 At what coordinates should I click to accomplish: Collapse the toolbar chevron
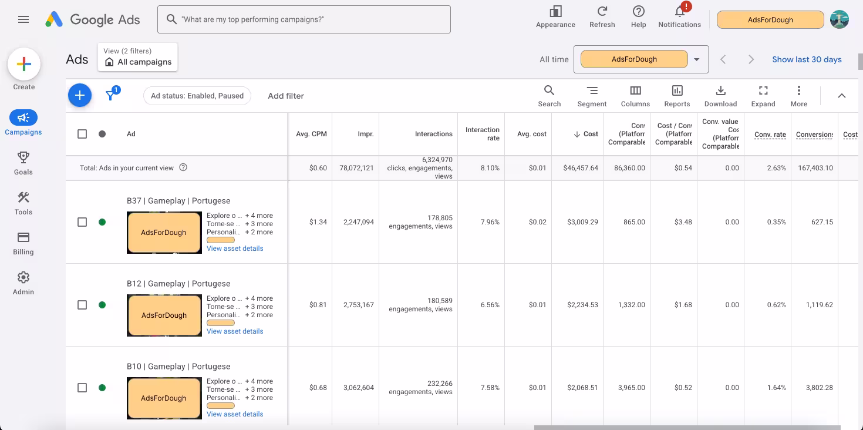(842, 96)
